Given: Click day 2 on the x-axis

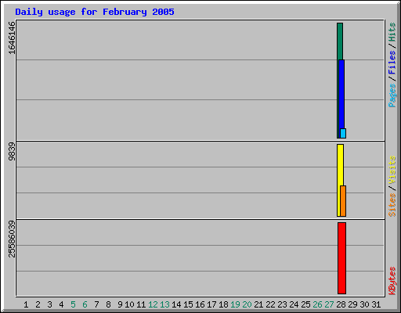Looking at the screenshot, I should pyautogui.click(x=38, y=304).
